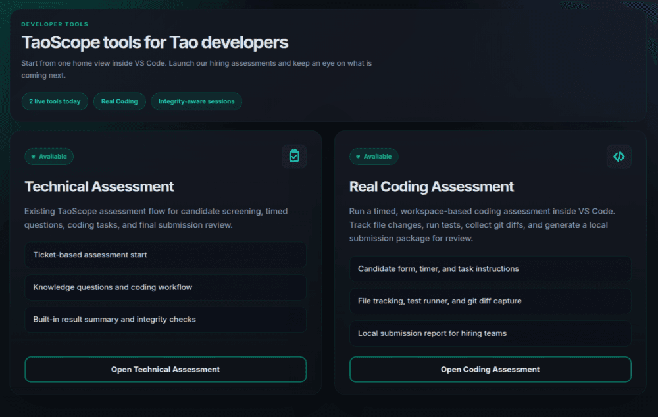Open Technical Assessment
The height and width of the screenshot is (417, 658).
pos(165,370)
